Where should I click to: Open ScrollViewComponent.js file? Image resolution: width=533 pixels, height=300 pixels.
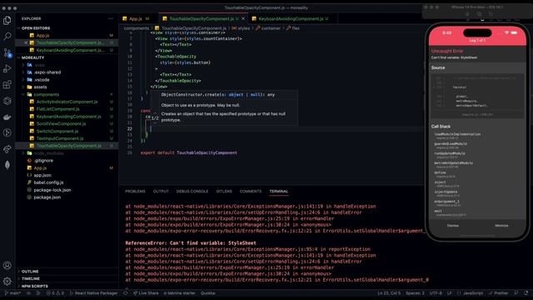pyautogui.click(x=61, y=124)
